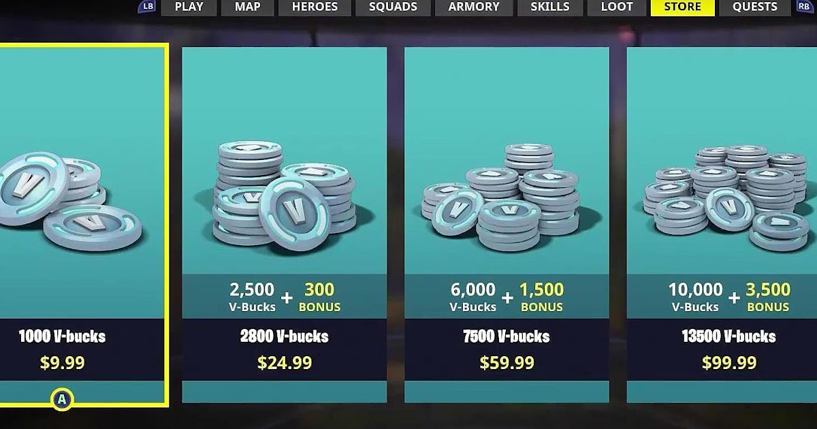Open the SKILLS tab

[x=549, y=7]
